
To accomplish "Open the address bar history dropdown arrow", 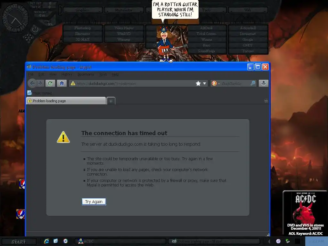I will coord(204,83).
